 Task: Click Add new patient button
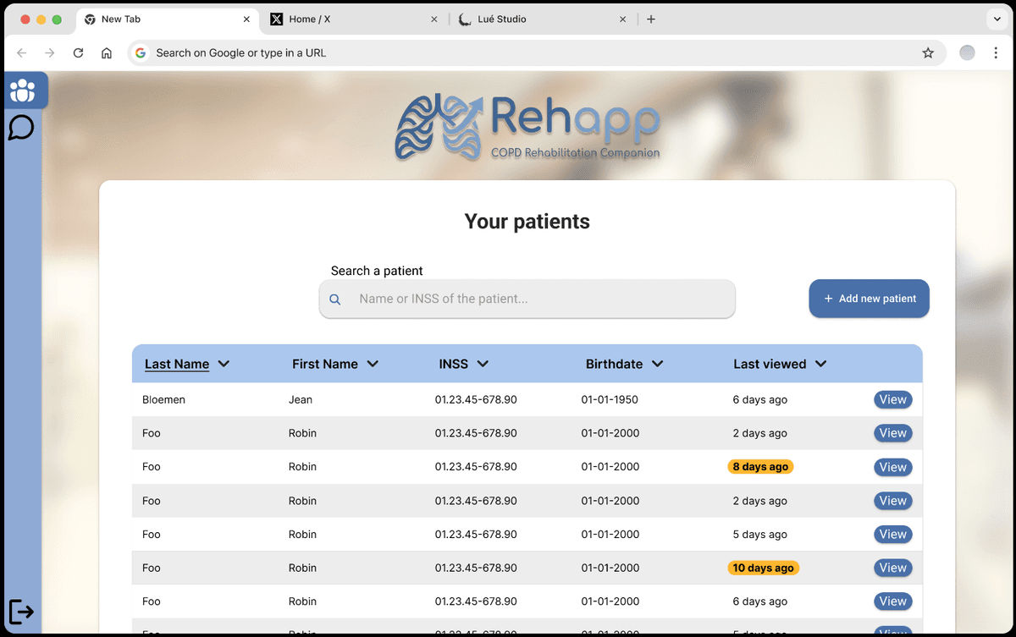869,299
